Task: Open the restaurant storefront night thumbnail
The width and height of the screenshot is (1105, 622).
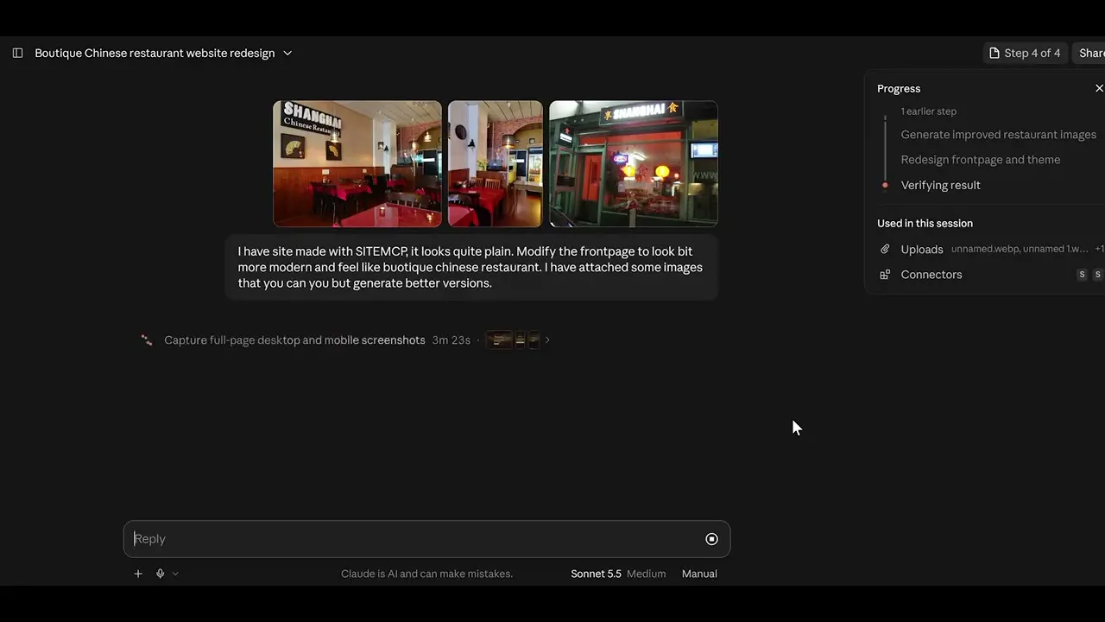Action: [x=634, y=164]
